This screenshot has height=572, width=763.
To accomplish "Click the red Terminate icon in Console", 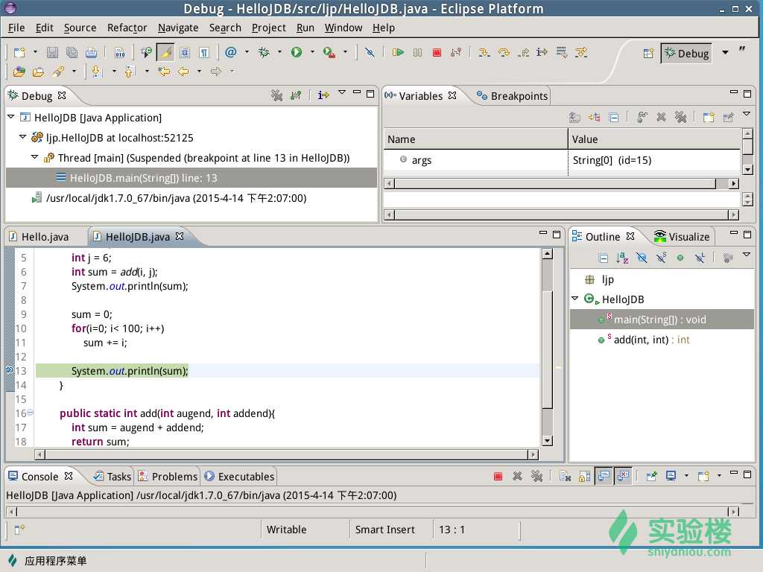I will click(498, 476).
